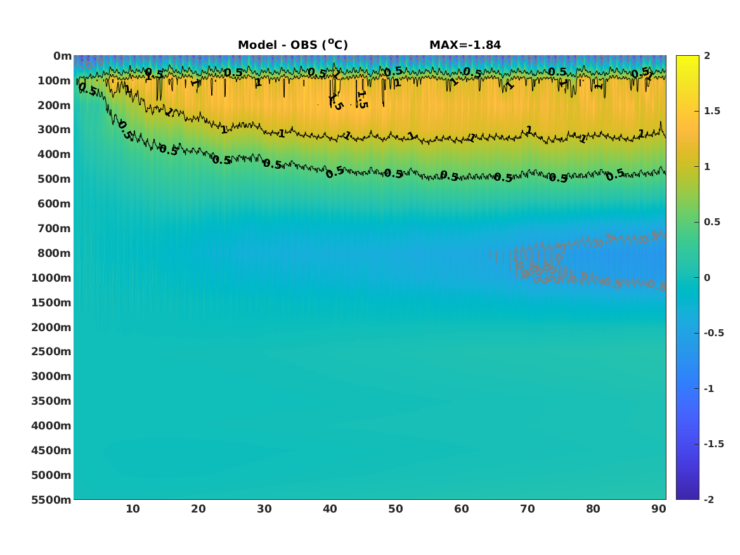Click the x-axis tick label 60
Image resolution: width=740 pixels, height=555 pixels.
pos(462,509)
